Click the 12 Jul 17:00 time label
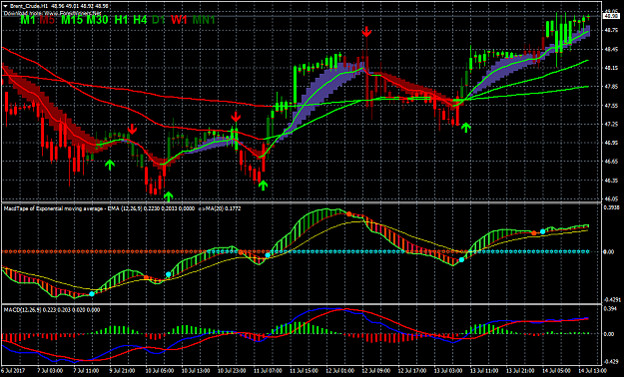This screenshot has width=624, height=377. [412, 371]
